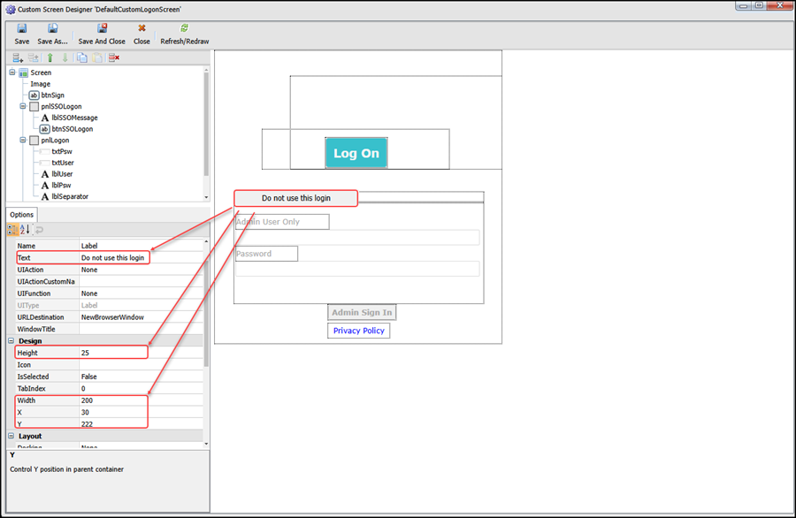This screenshot has width=796, height=518.
Task: Select btnSSOLogon in the tree
Action: click(x=72, y=129)
